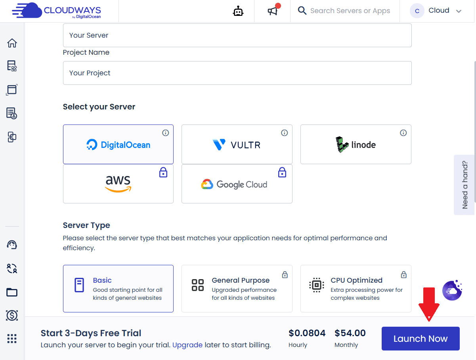Open the Cloudways chat bubble widget
476x360 pixels.
pyautogui.click(x=452, y=291)
